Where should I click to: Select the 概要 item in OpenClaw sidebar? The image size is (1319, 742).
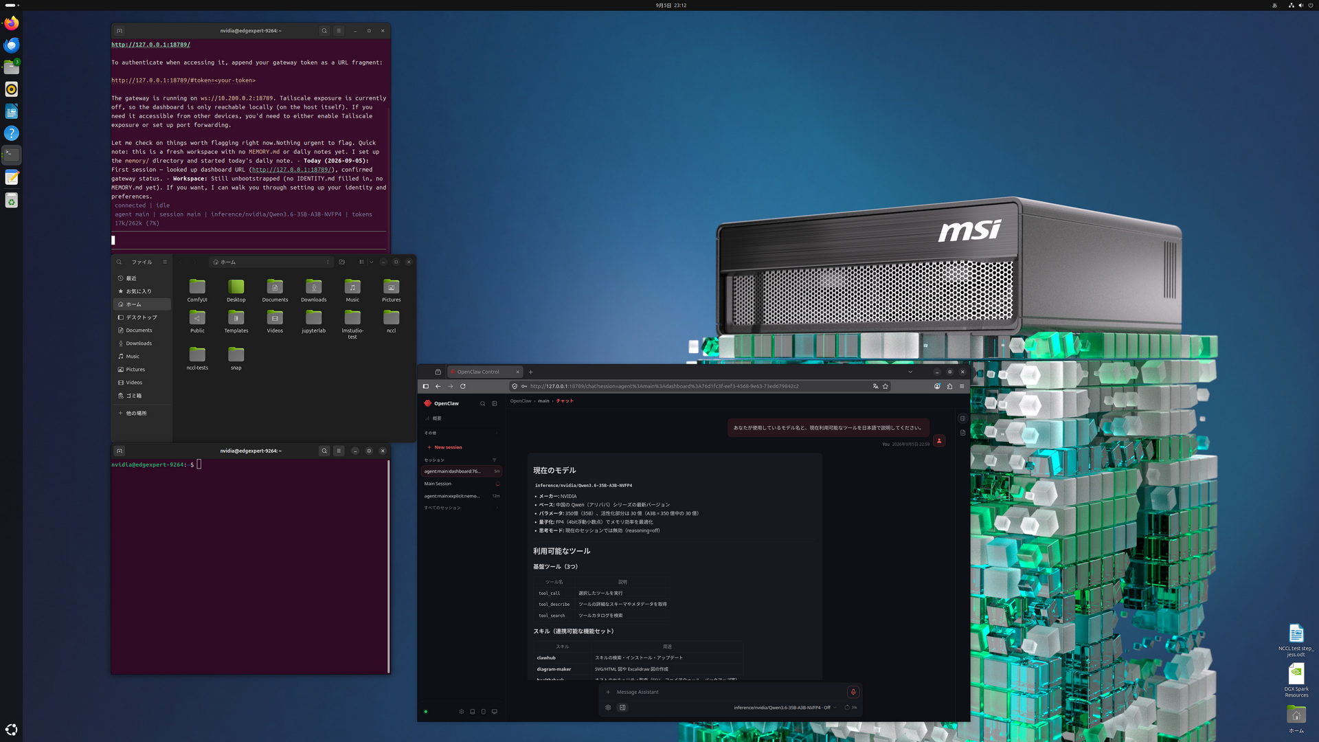(462, 418)
